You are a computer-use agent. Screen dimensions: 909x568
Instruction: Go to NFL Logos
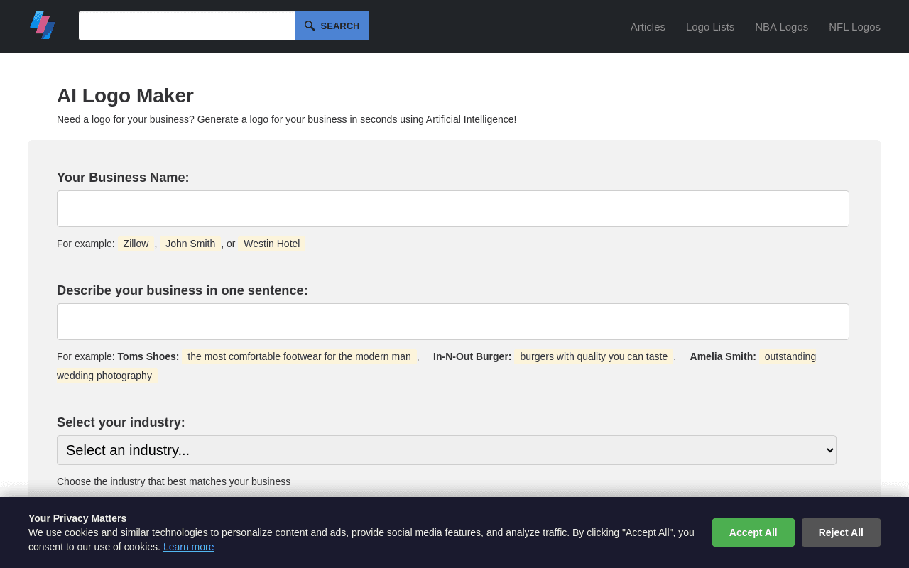[854, 27]
